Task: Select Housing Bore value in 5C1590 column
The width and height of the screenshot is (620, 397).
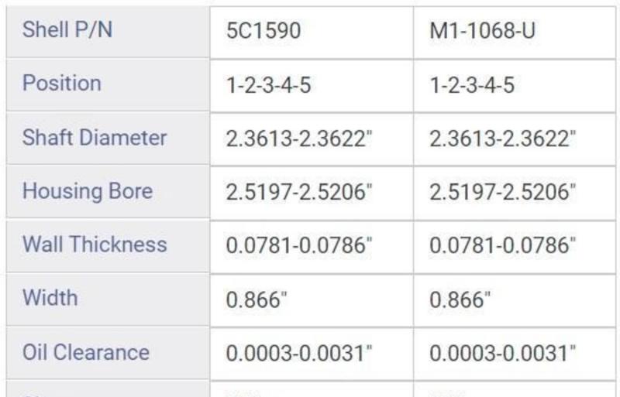Action: (x=299, y=192)
